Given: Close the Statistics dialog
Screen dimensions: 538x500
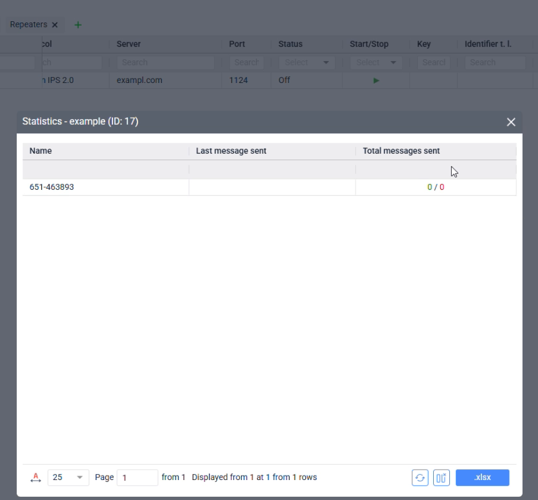Looking at the screenshot, I should click(511, 122).
